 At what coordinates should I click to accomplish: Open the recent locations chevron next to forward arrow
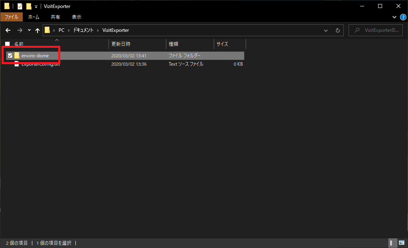tap(29, 30)
